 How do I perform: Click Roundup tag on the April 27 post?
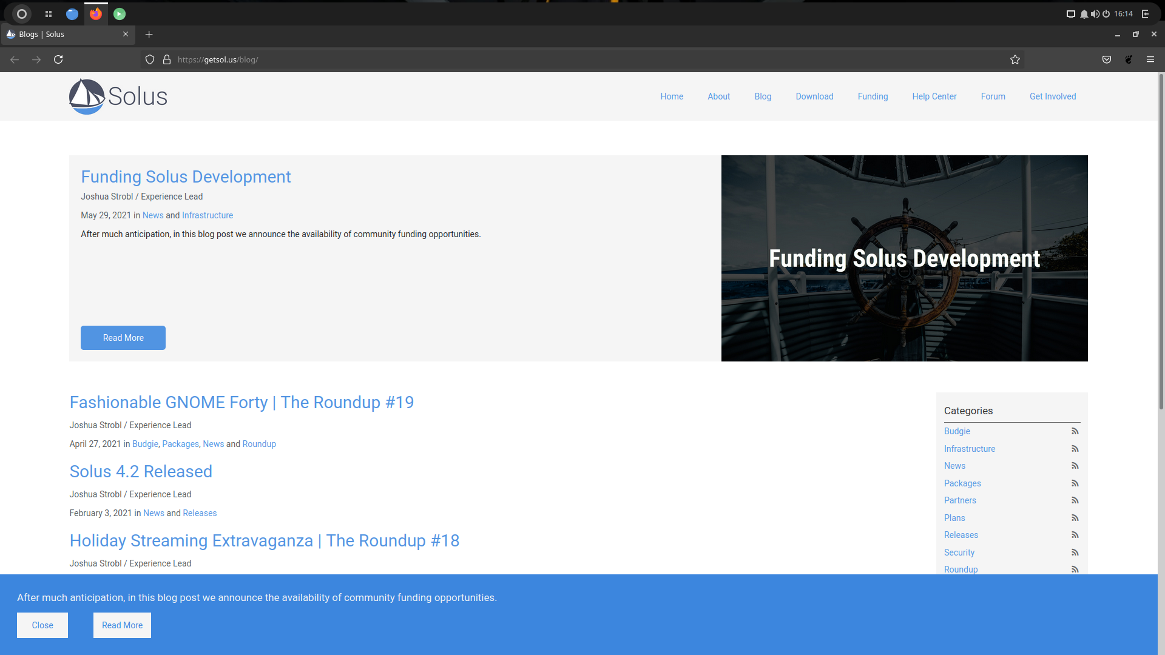tap(259, 444)
